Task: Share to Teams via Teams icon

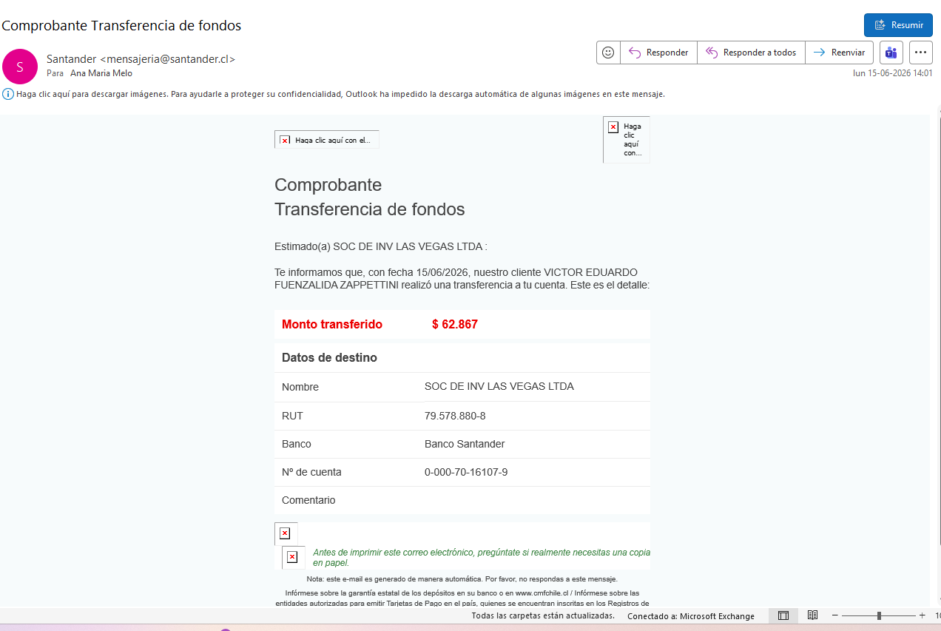Action: (891, 53)
